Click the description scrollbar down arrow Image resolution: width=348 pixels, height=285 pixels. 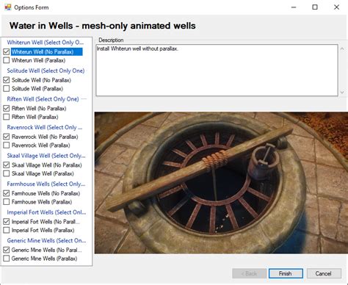click(x=342, y=93)
